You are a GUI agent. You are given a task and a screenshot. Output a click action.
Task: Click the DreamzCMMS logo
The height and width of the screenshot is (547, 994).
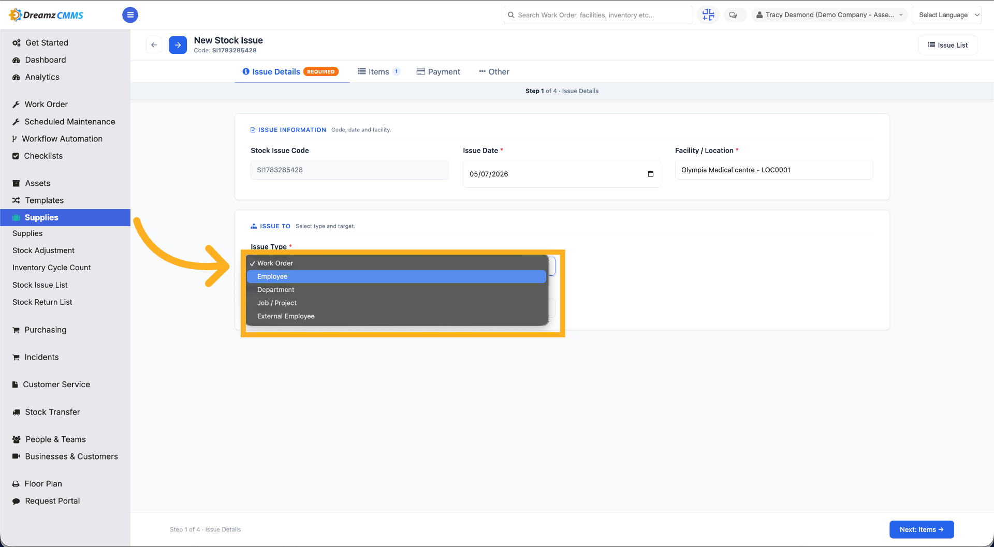click(47, 15)
